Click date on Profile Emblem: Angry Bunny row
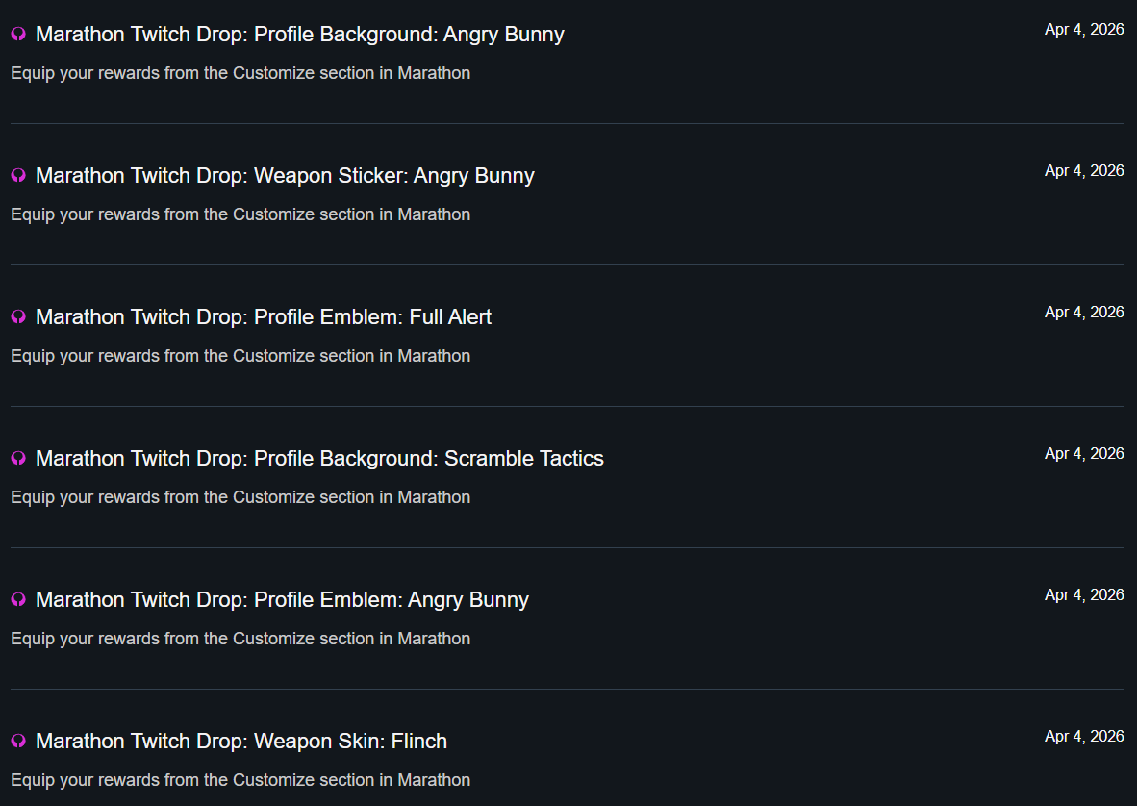This screenshot has width=1137, height=806. coord(1084,595)
